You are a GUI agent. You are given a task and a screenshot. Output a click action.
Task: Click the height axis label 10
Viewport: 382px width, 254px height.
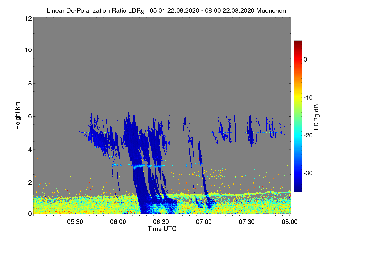28,50
